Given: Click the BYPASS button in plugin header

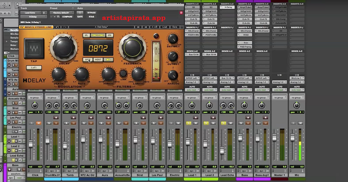Looking at the screenshot, I should coord(91,13).
